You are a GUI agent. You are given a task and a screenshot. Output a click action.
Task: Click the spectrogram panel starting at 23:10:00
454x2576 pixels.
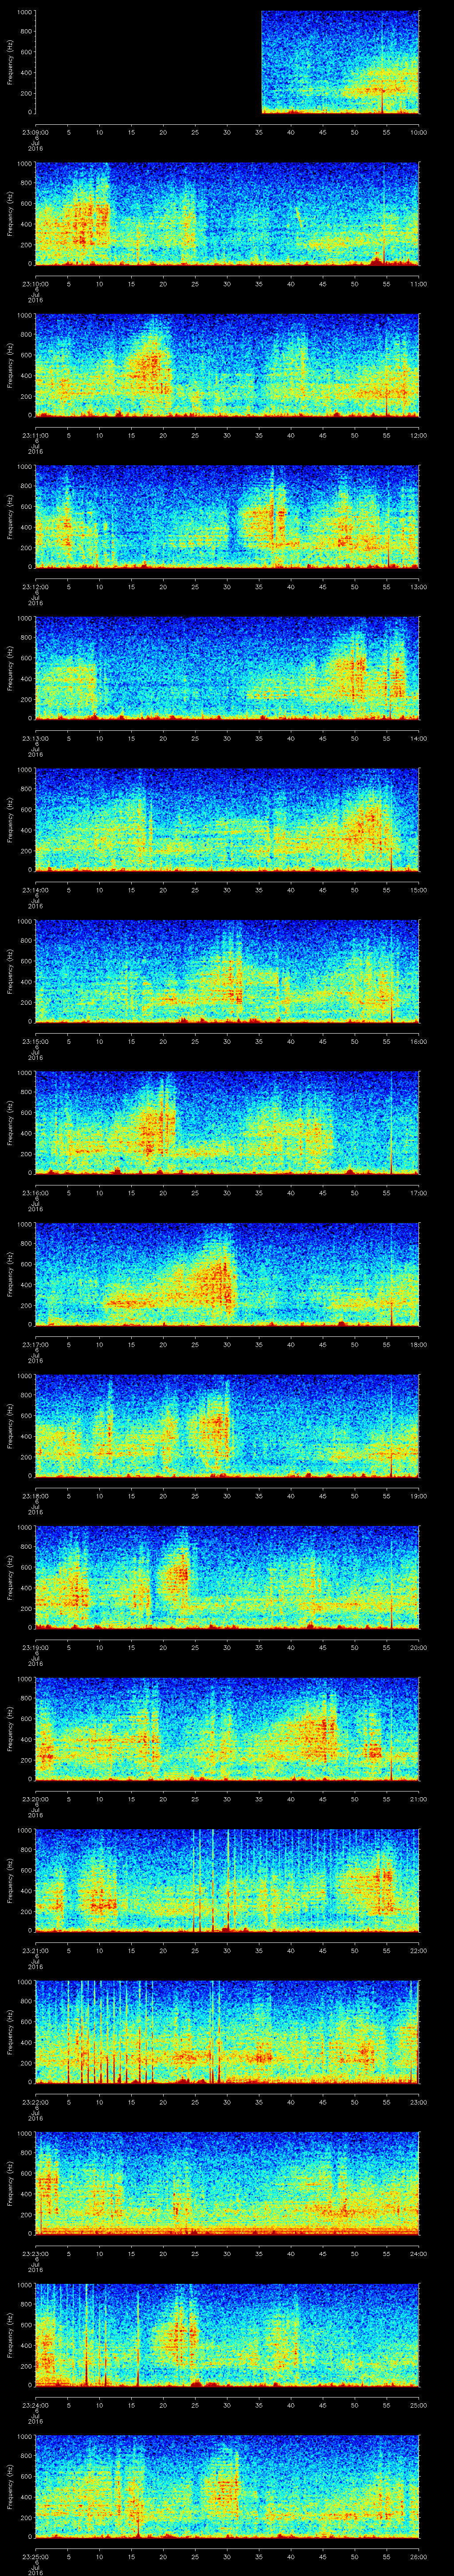tap(227, 214)
